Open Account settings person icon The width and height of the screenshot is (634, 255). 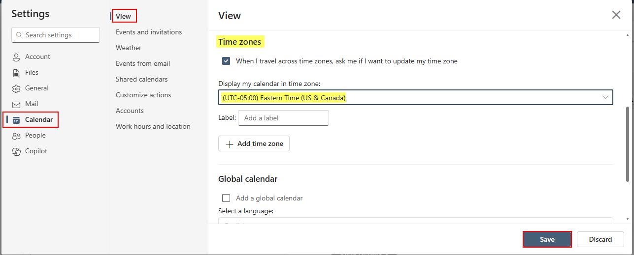point(16,57)
